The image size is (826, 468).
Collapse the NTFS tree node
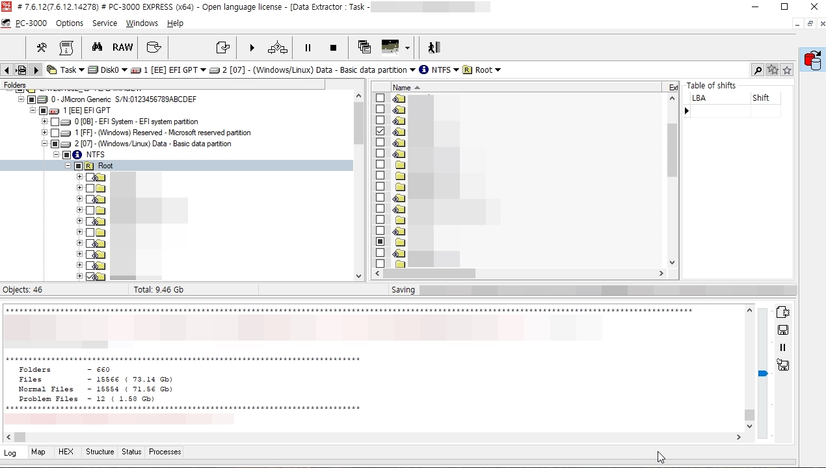(56, 155)
